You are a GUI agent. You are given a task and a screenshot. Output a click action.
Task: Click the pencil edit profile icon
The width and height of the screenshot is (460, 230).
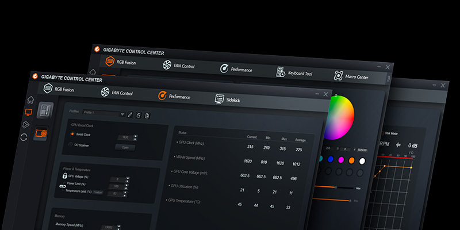click(x=130, y=114)
